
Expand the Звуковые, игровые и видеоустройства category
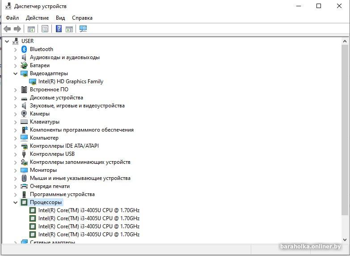click(15, 106)
